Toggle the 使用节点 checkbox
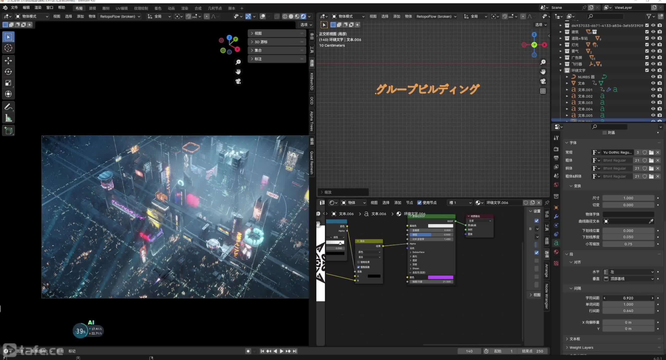Image resolution: width=666 pixels, height=360 pixels. pyautogui.click(x=419, y=203)
